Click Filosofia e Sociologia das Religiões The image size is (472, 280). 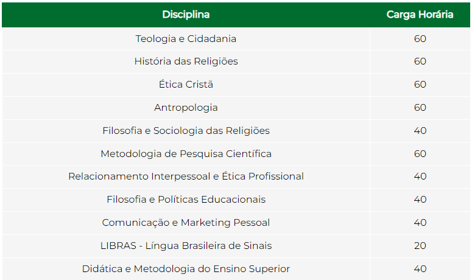coord(186,130)
